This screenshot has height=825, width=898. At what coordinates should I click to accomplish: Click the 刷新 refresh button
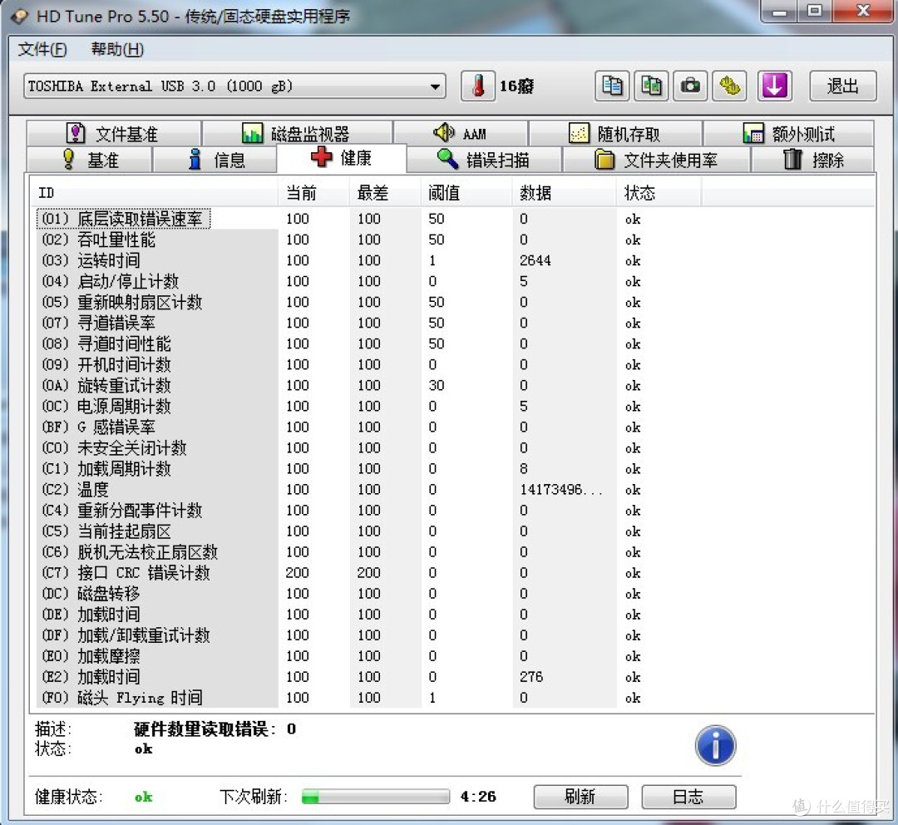point(580,797)
